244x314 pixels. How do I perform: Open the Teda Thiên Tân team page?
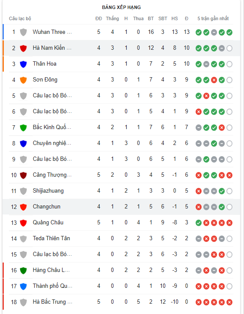(x=51, y=239)
